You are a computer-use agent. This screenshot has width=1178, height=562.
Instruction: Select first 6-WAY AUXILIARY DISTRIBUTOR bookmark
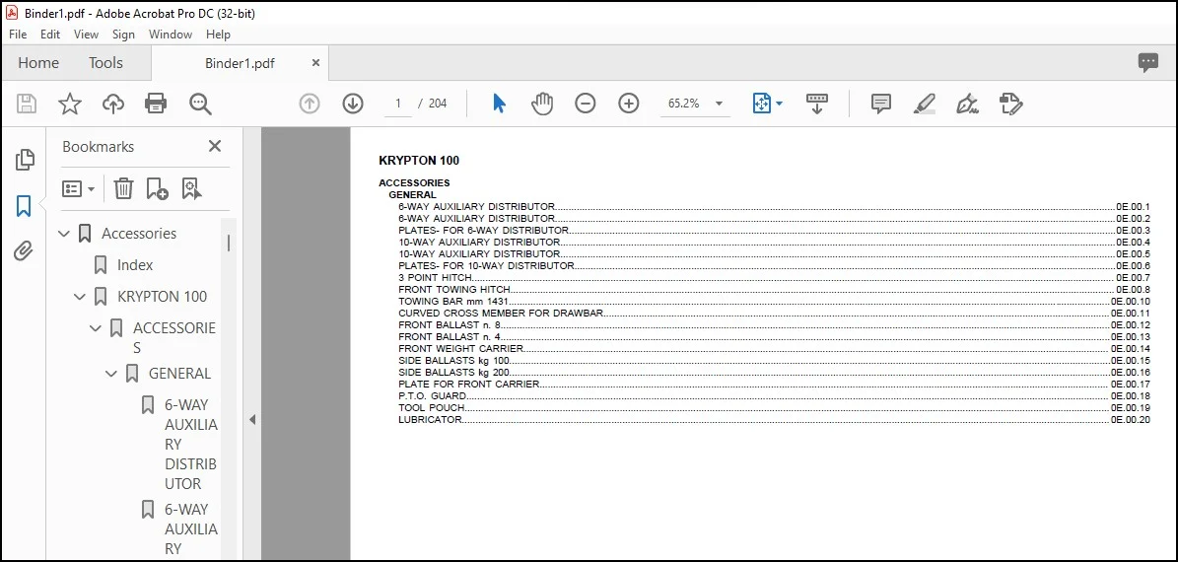click(191, 444)
